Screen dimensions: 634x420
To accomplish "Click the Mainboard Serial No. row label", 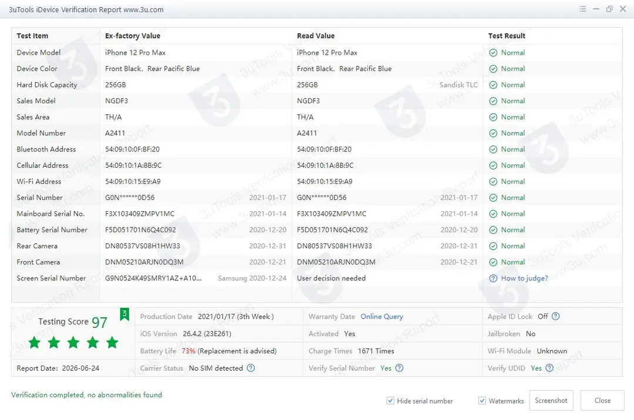I will 50,214.
